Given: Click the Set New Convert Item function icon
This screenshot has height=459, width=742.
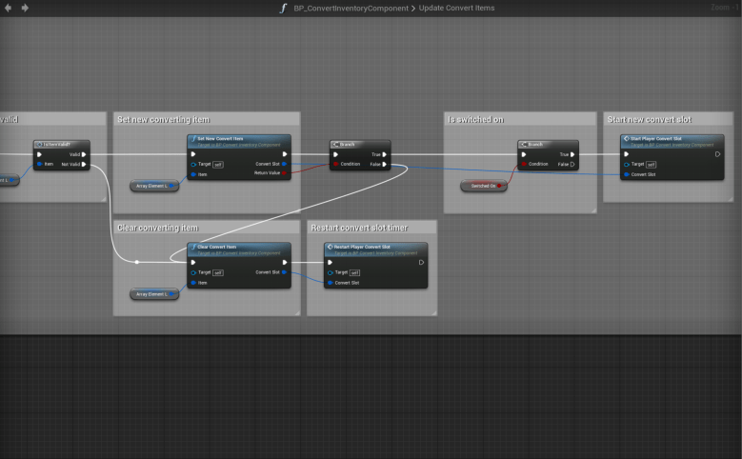Looking at the screenshot, I should 192,139.
